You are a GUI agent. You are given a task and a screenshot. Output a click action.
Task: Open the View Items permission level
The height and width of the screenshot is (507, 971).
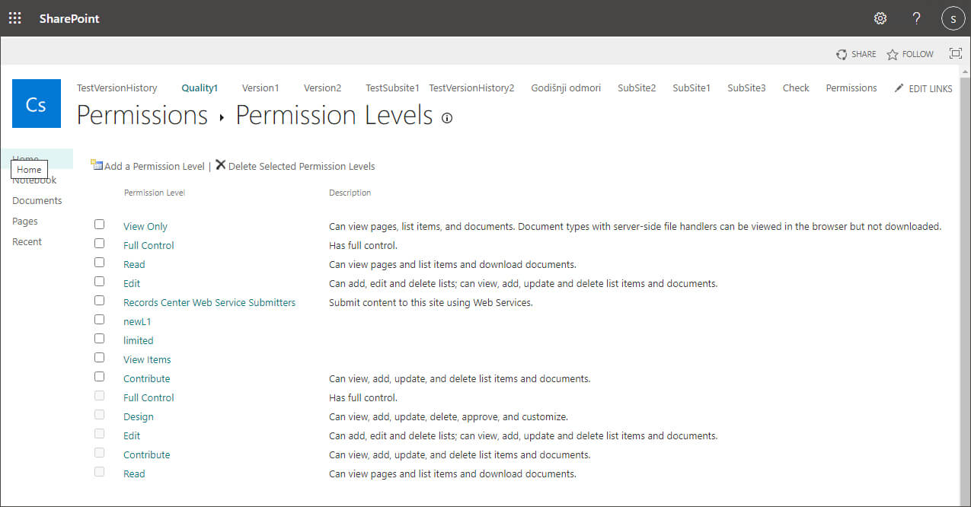[147, 359]
